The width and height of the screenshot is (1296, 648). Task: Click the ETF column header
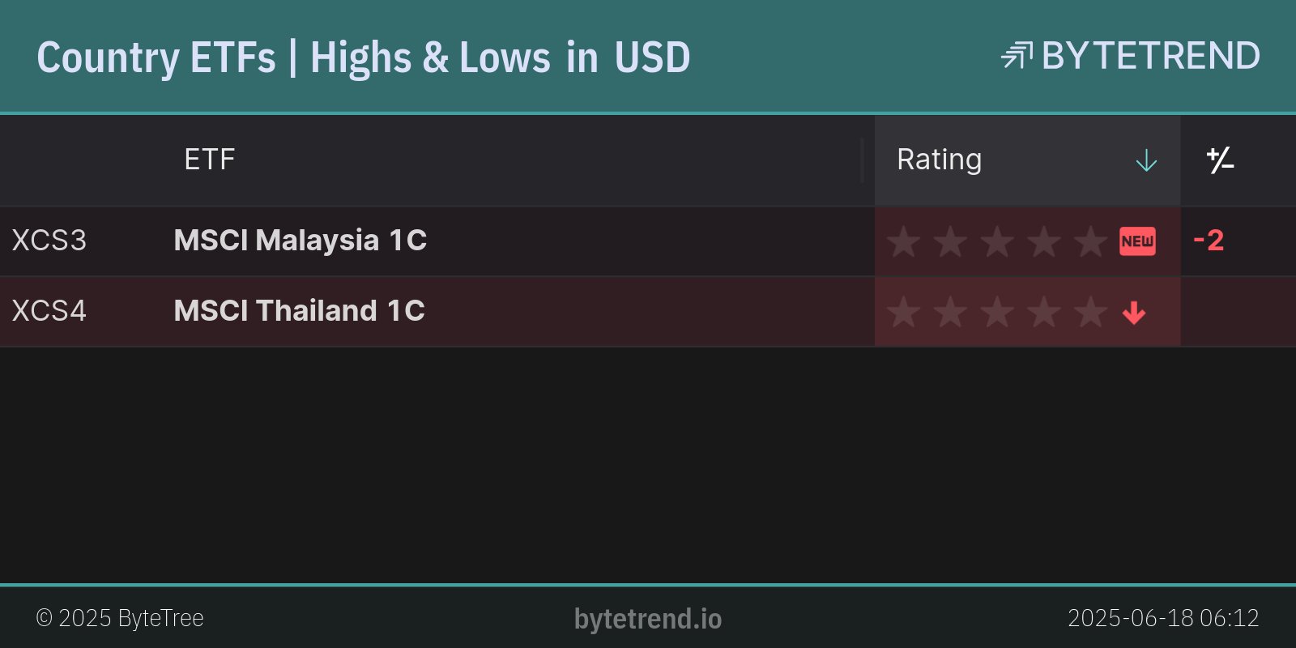pos(210,160)
